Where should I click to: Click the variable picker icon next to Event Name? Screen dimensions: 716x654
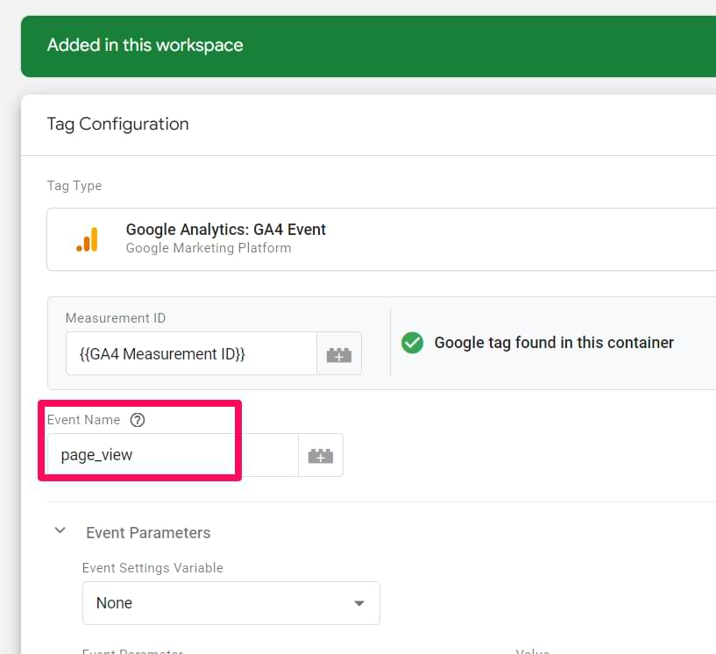(321, 455)
